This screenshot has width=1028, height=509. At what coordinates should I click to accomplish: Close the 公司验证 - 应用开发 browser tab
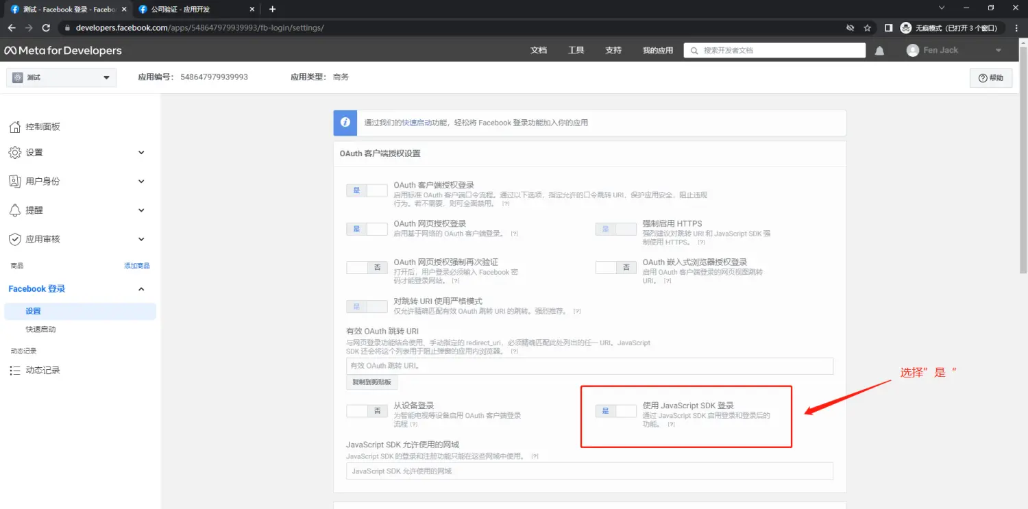(x=252, y=10)
